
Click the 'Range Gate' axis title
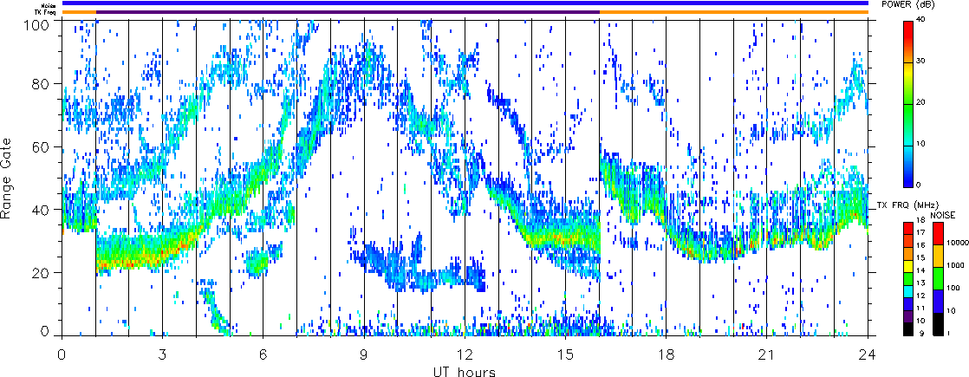pos(8,179)
